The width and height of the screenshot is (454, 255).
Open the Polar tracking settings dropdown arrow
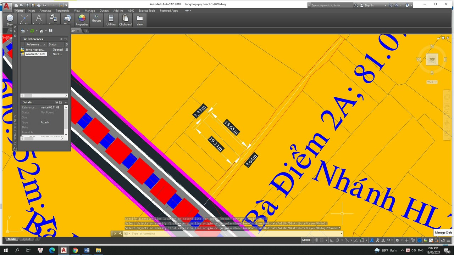(342, 240)
